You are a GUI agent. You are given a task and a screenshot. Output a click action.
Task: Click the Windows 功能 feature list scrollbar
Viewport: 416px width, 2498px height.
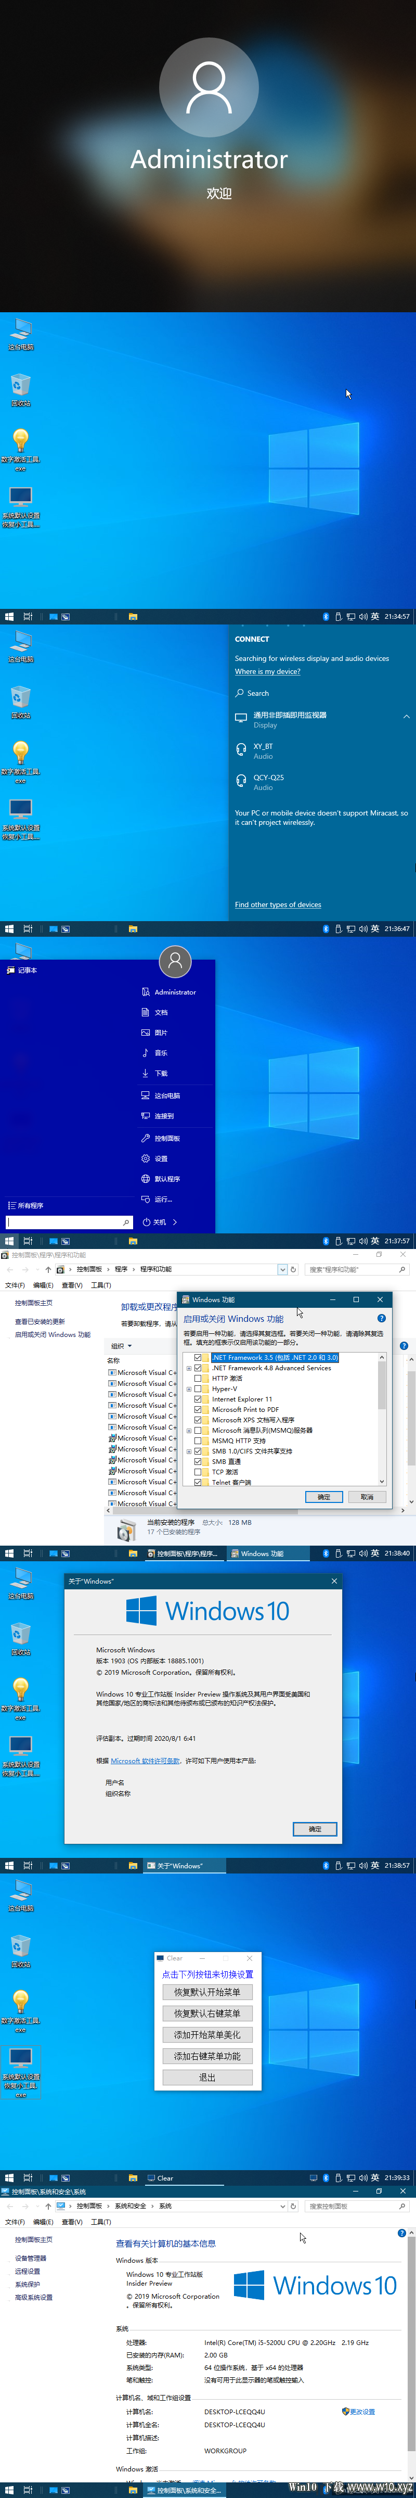click(382, 1420)
